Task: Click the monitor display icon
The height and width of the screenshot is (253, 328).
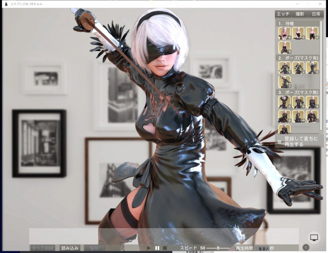Action: [314, 238]
